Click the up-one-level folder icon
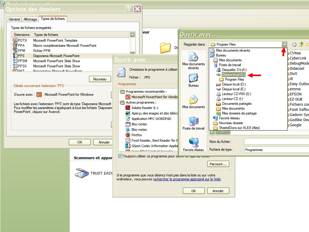Viewport: 309px width, 232px height. coord(301,45)
